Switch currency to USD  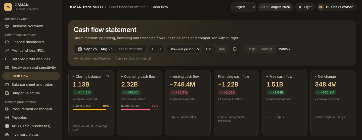222,49
